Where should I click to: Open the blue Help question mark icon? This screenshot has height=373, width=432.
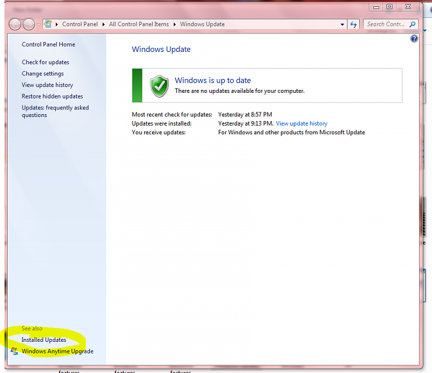[414, 39]
